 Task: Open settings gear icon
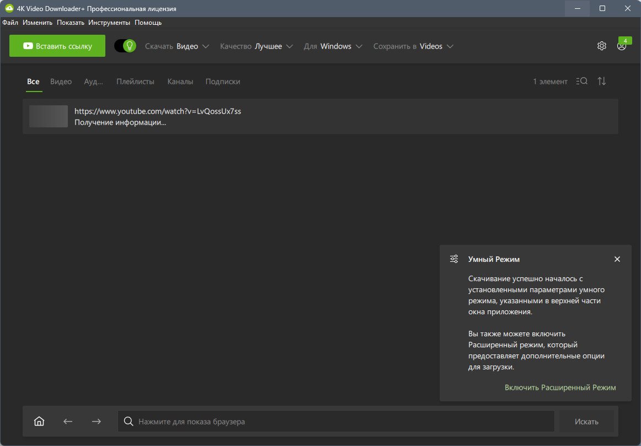[x=601, y=46]
